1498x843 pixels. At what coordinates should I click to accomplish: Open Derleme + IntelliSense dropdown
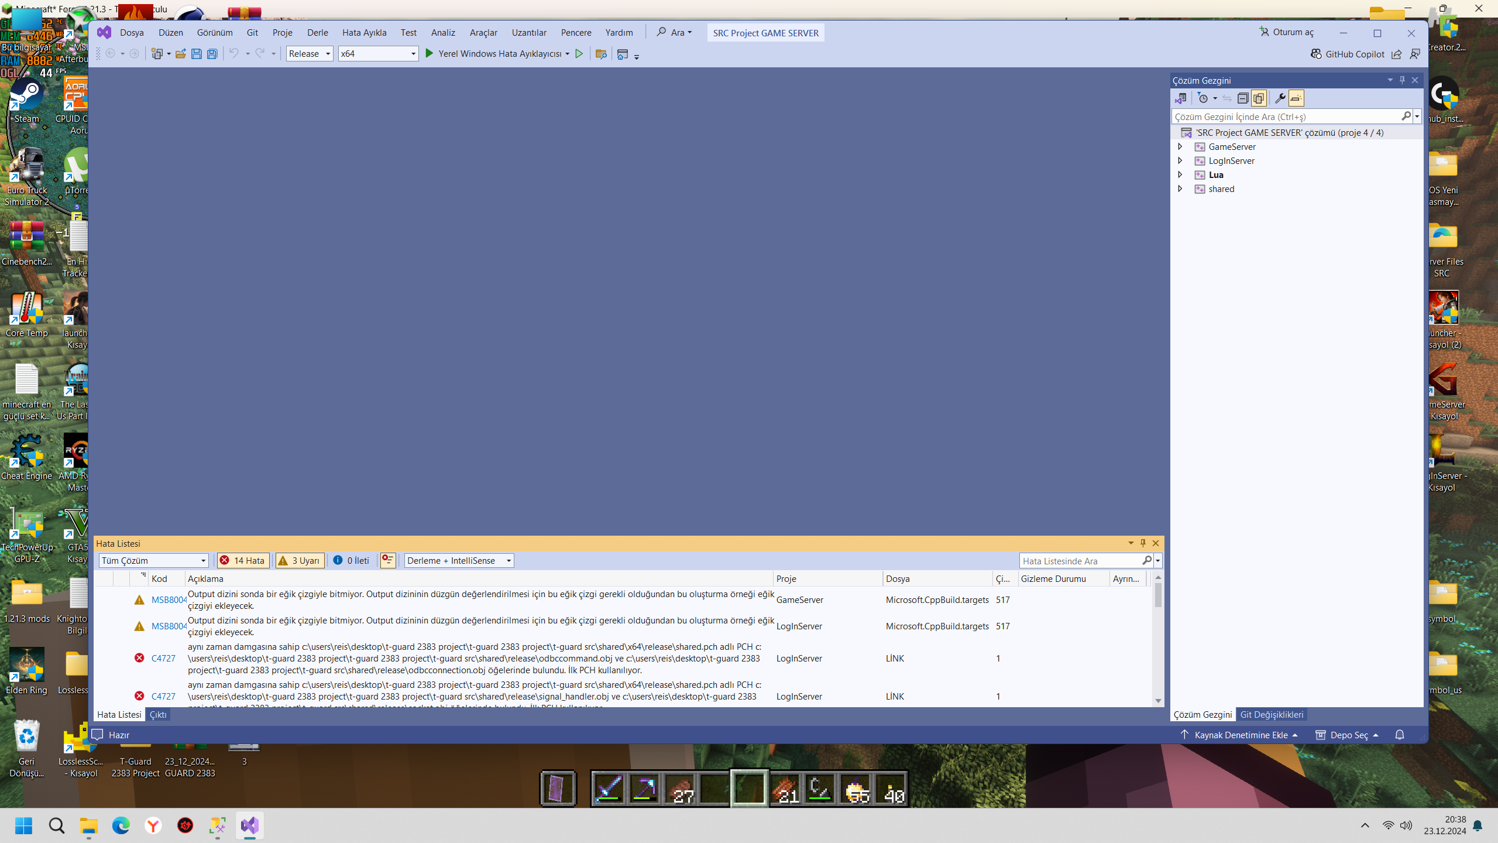(459, 560)
